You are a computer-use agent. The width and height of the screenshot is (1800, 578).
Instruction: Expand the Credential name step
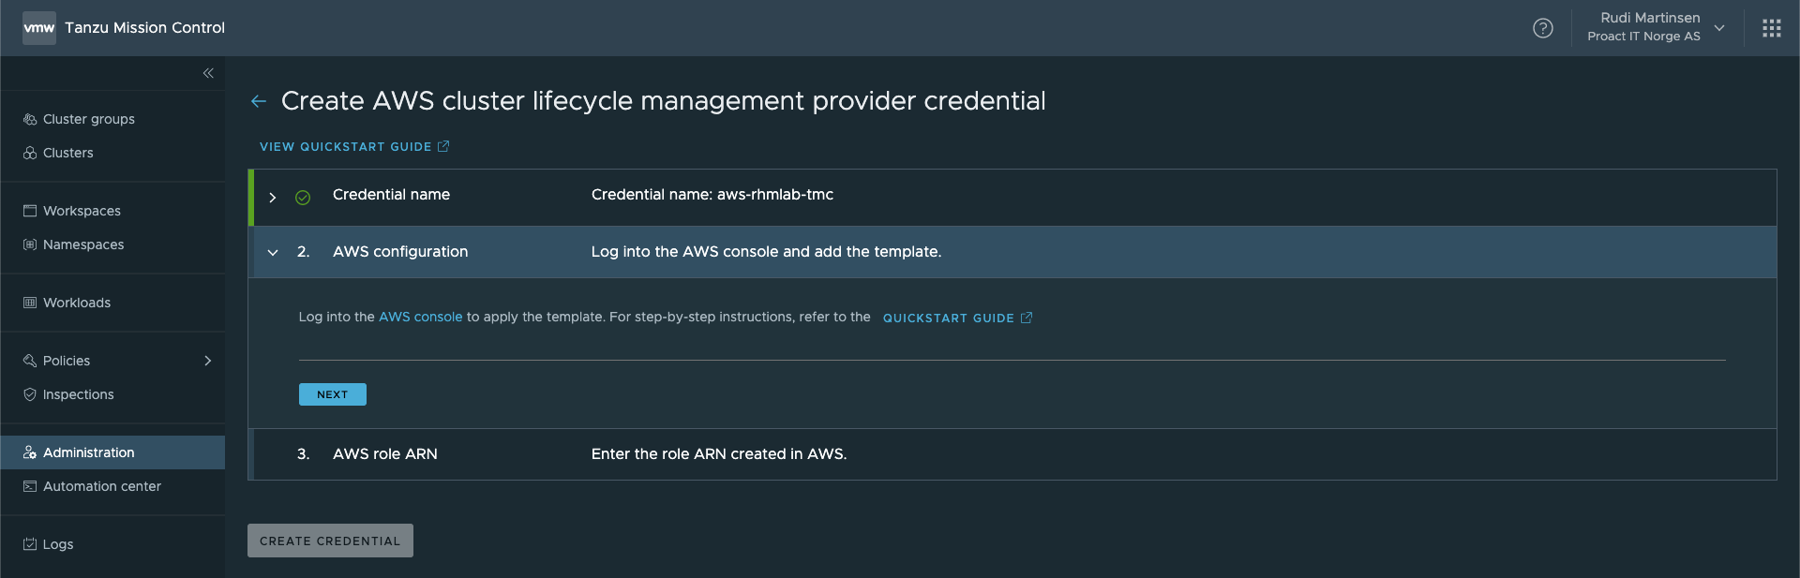point(273,197)
